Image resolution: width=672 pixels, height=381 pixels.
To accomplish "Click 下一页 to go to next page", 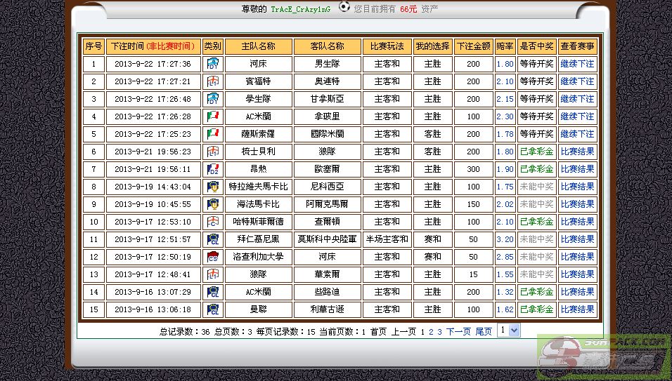I will [x=458, y=332].
